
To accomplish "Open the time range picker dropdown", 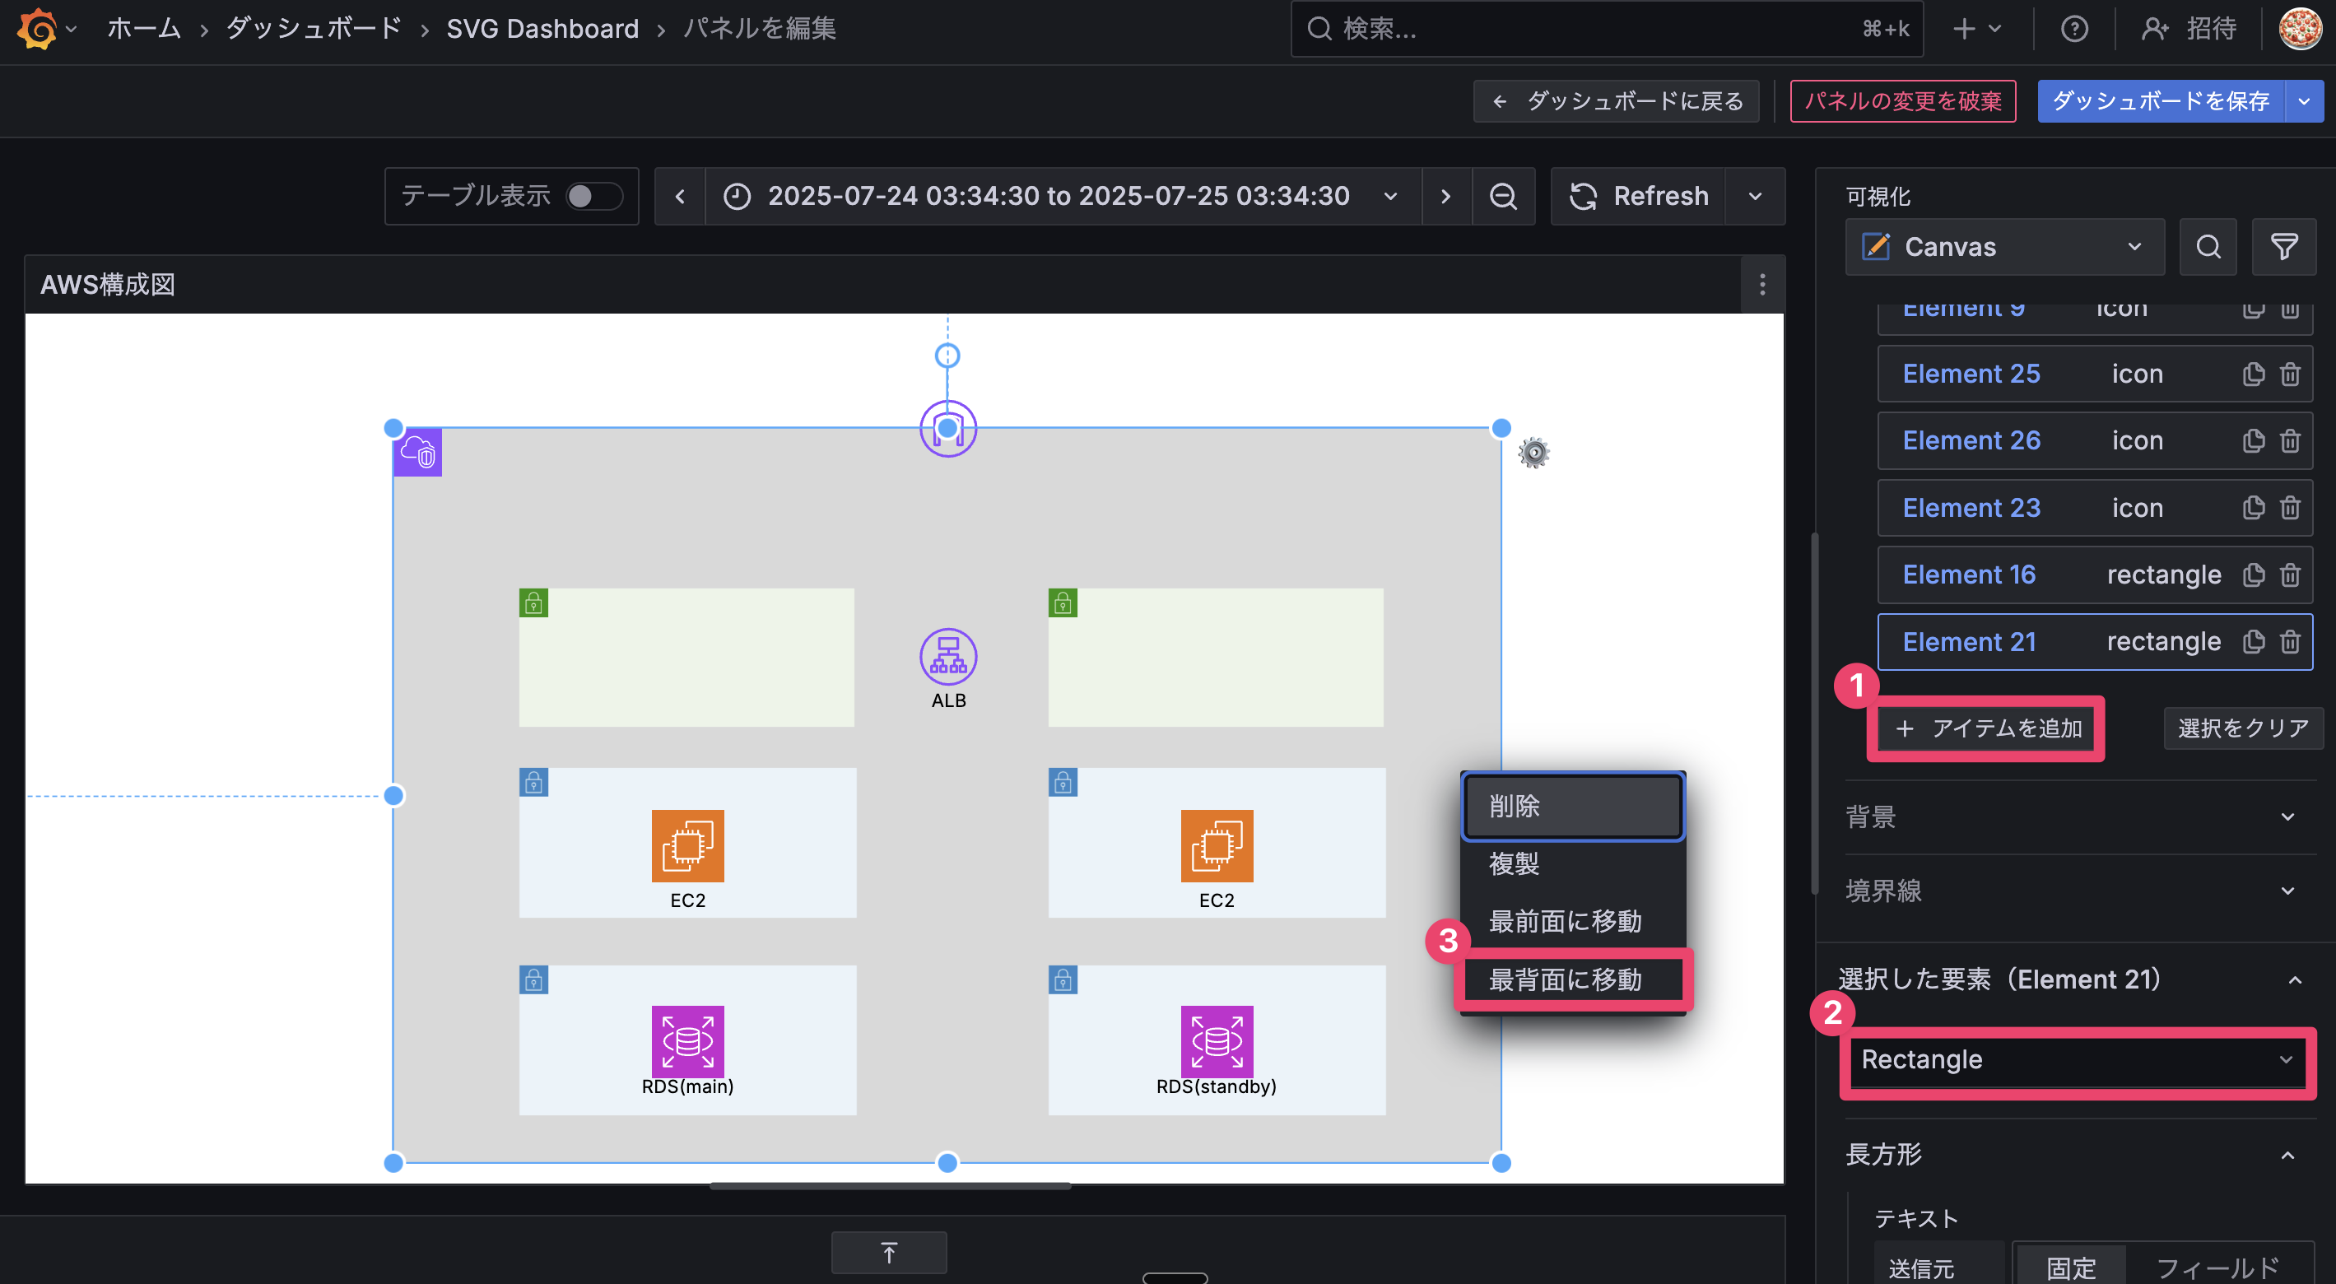I will point(1062,196).
